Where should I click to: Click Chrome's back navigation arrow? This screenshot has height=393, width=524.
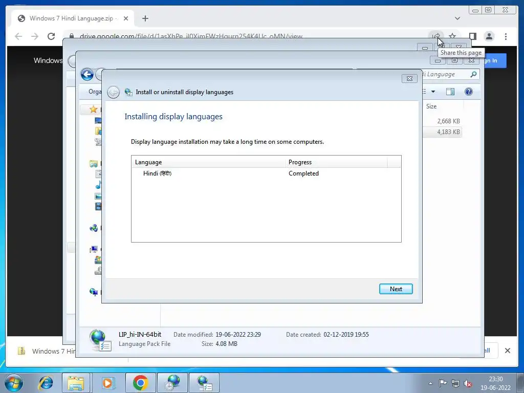(x=18, y=36)
